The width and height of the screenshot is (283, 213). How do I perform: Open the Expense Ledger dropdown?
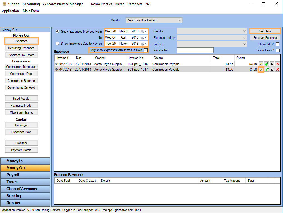244,37
